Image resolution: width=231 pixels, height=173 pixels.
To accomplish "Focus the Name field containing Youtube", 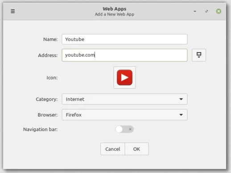I will pos(124,39).
